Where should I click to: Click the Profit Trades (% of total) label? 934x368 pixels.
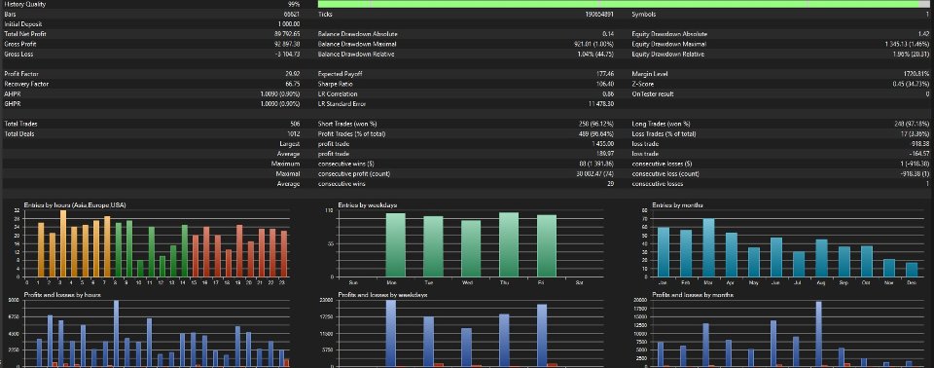coord(352,134)
